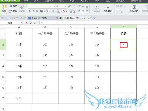Click the Paste clipboard icon

pos(5,7)
